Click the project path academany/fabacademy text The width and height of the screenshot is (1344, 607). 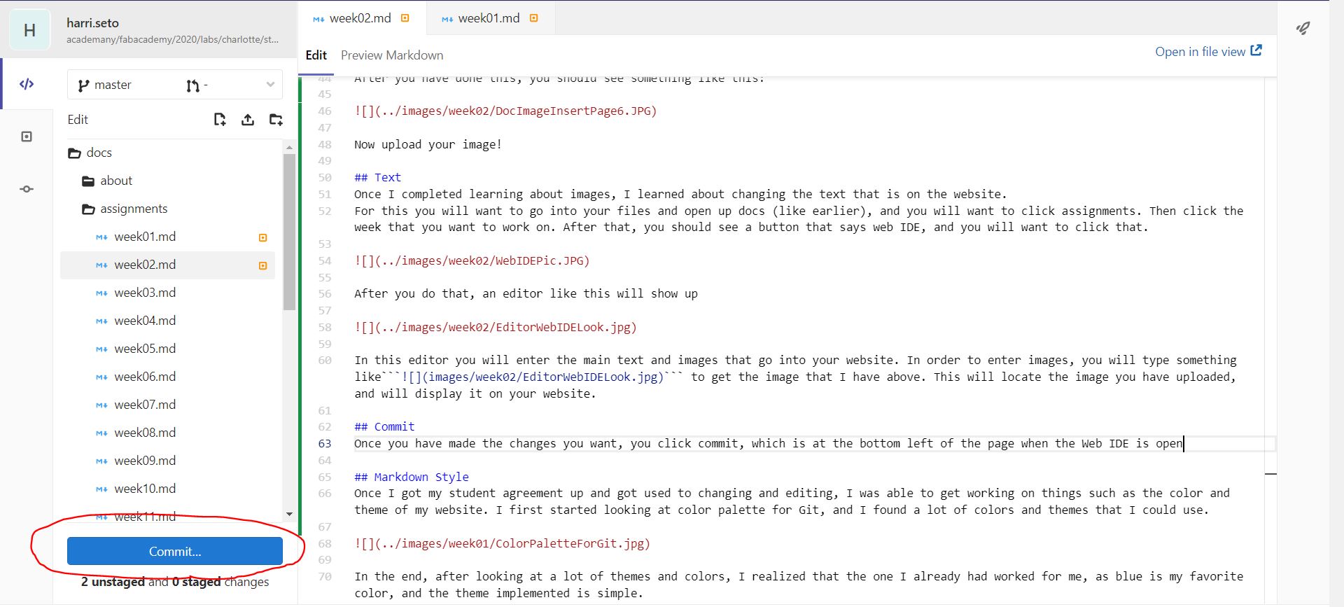coord(172,40)
